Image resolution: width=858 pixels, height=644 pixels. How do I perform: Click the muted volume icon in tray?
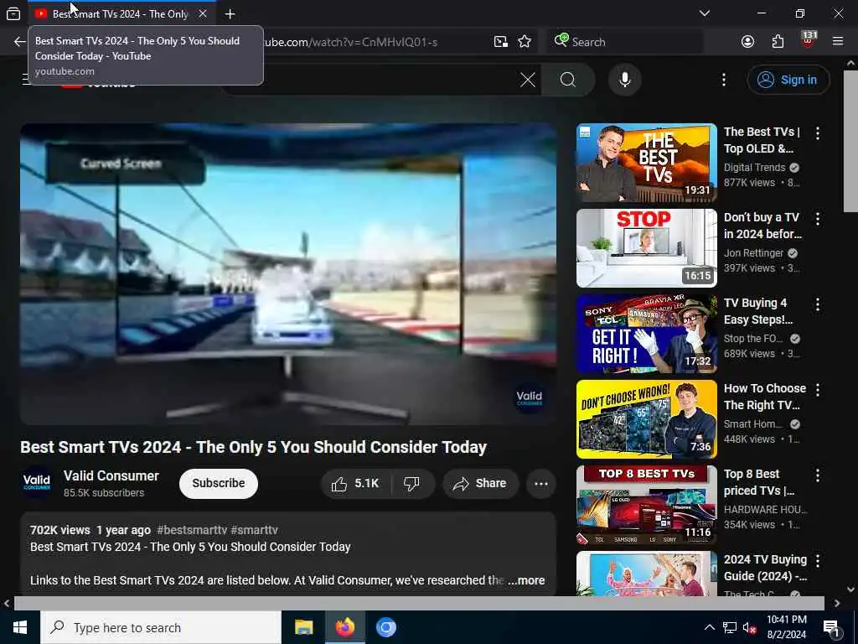[750, 628]
